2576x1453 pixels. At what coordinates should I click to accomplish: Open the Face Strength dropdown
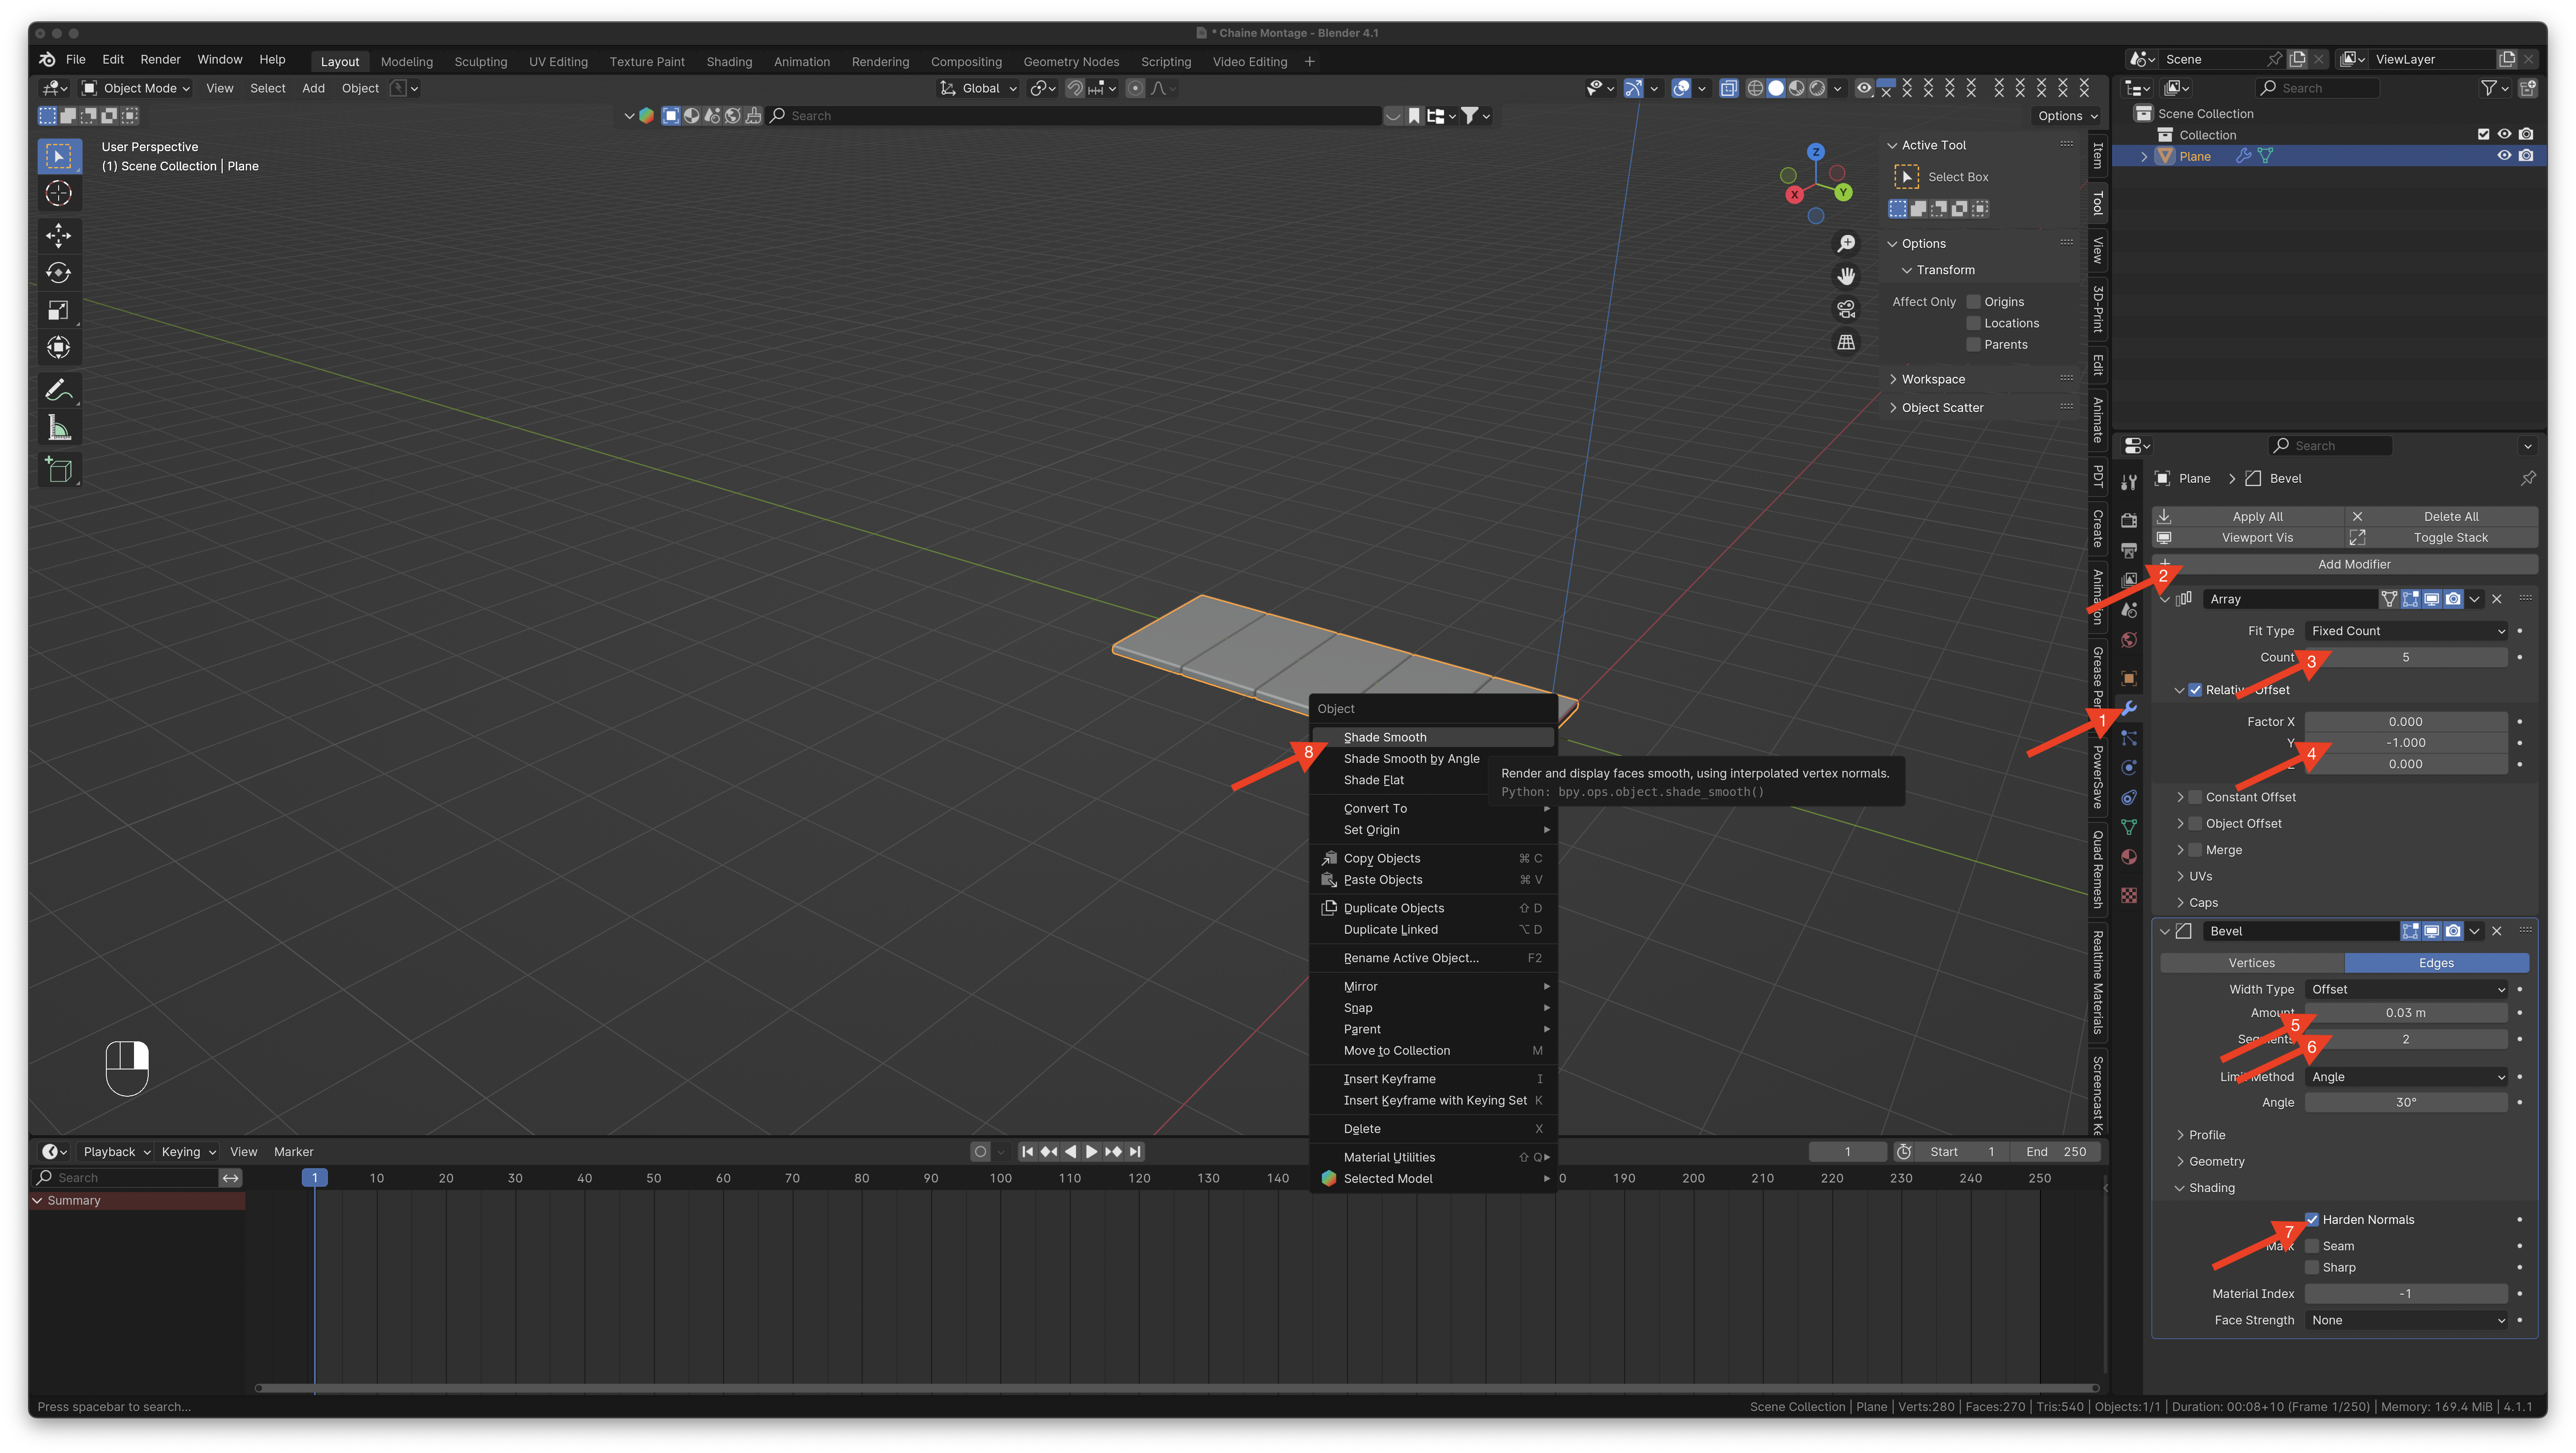click(x=2406, y=1320)
